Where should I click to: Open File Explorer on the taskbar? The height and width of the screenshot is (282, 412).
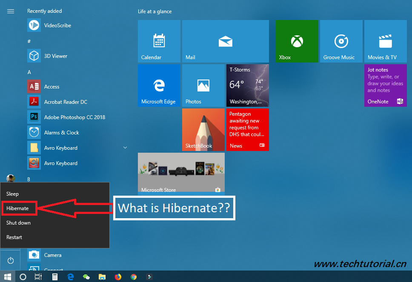102,276
